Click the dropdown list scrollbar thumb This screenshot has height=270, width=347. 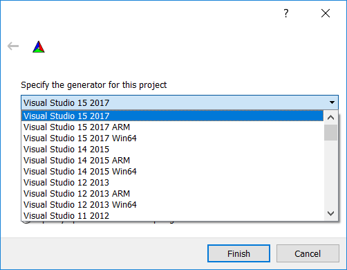330,132
